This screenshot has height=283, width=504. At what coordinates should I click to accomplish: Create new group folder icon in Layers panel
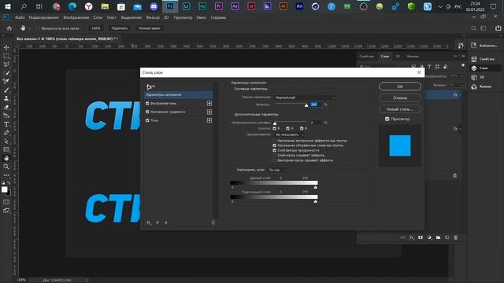[x=438, y=237]
